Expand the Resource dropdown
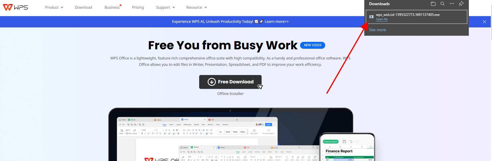 [197, 8]
